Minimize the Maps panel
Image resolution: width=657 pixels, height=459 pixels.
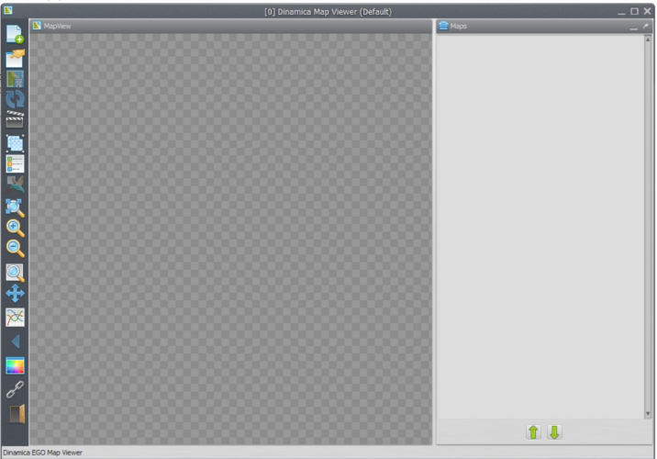tap(633, 27)
